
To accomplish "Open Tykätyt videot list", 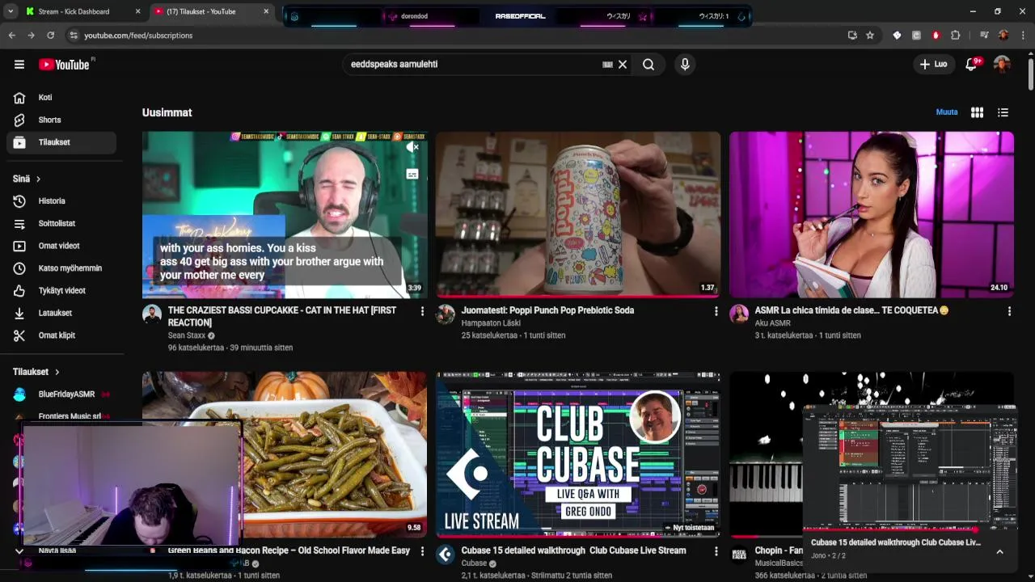I will point(61,290).
